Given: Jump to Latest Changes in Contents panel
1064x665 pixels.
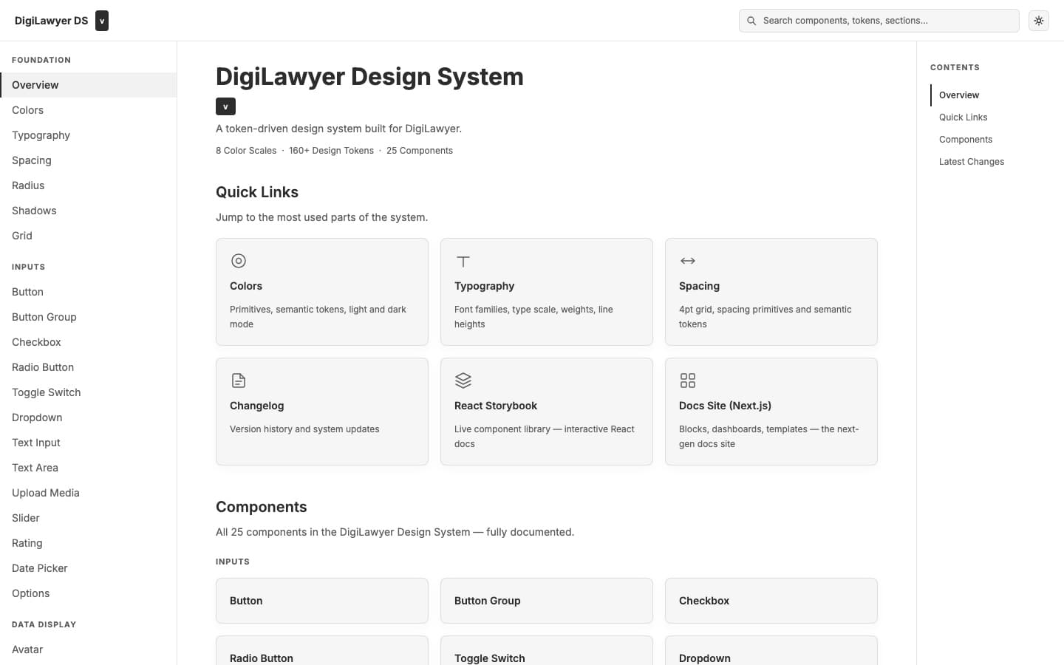Looking at the screenshot, I should 972,162.
